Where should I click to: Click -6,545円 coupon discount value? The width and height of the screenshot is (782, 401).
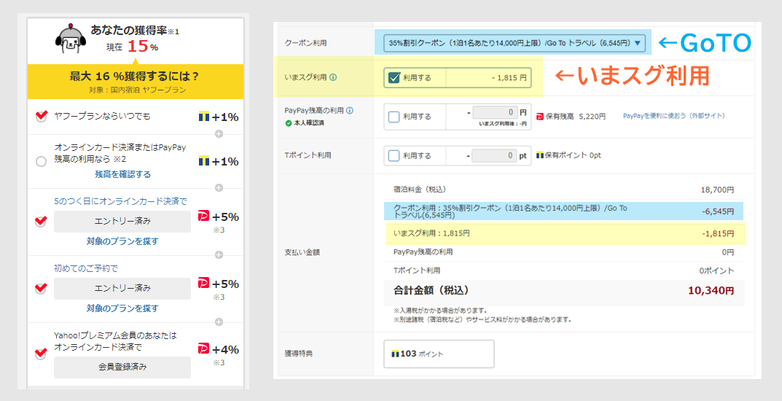click(718, 211)
